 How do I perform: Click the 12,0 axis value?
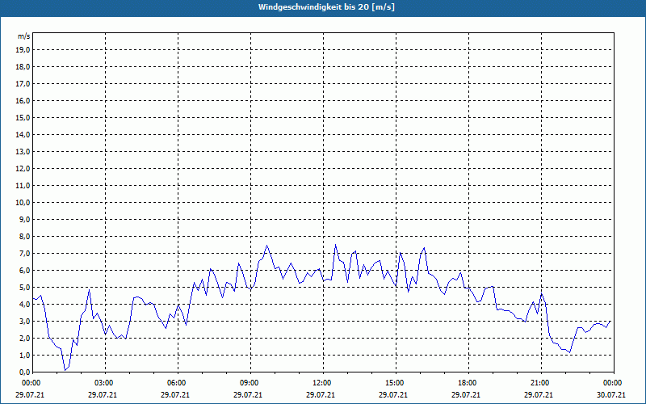click(23, 169)
